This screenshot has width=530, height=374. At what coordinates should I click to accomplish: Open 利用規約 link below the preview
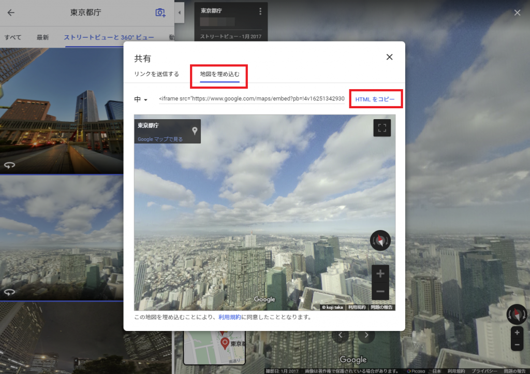click(229, 317)
